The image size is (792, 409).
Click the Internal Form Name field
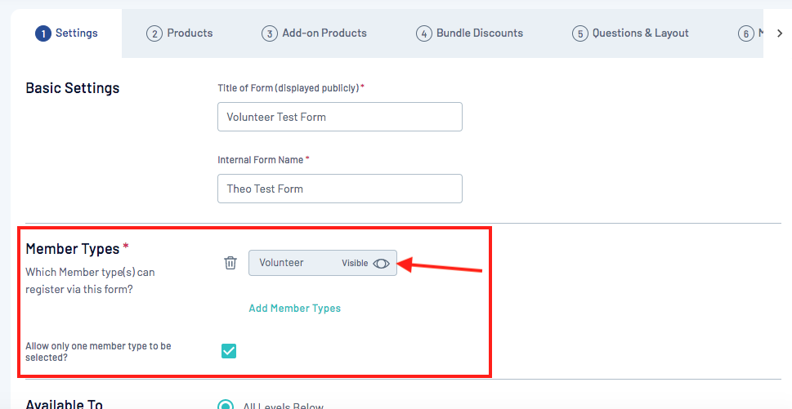(339, 189)
